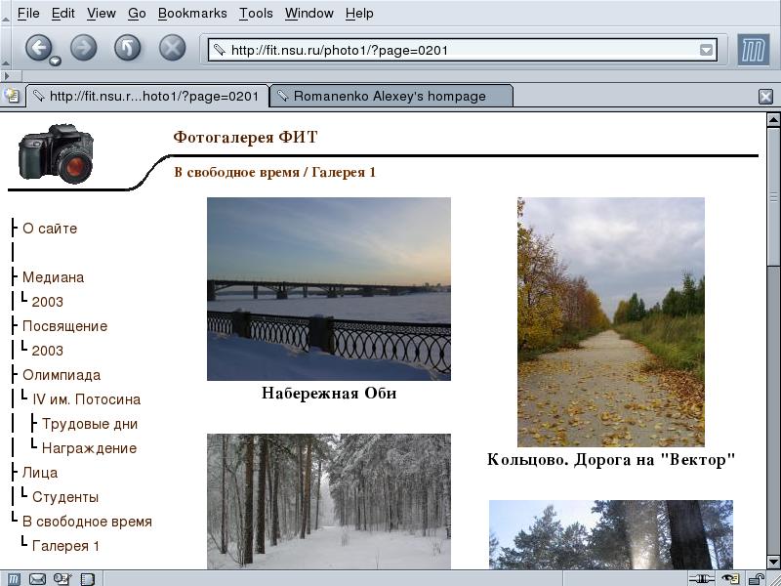Open the 2003 link under Посвящение

47,351
